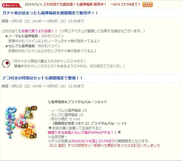
Task: Click the ガチャ券が詰まった七福神福袋 section heading
Action: [50, 13]
